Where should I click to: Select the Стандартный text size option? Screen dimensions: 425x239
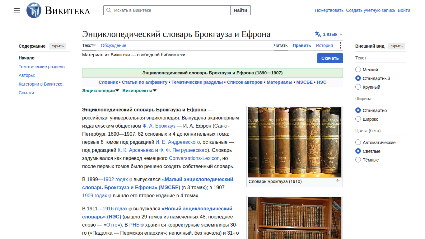[358, 78]
